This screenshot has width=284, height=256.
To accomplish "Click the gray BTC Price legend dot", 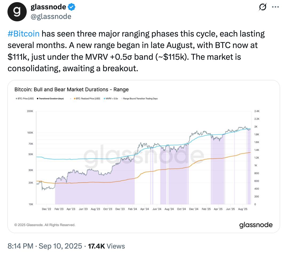I will tap(17, 99).
